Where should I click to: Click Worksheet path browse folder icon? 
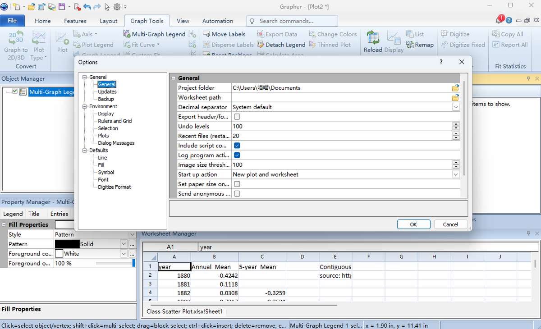coord(455,97)
